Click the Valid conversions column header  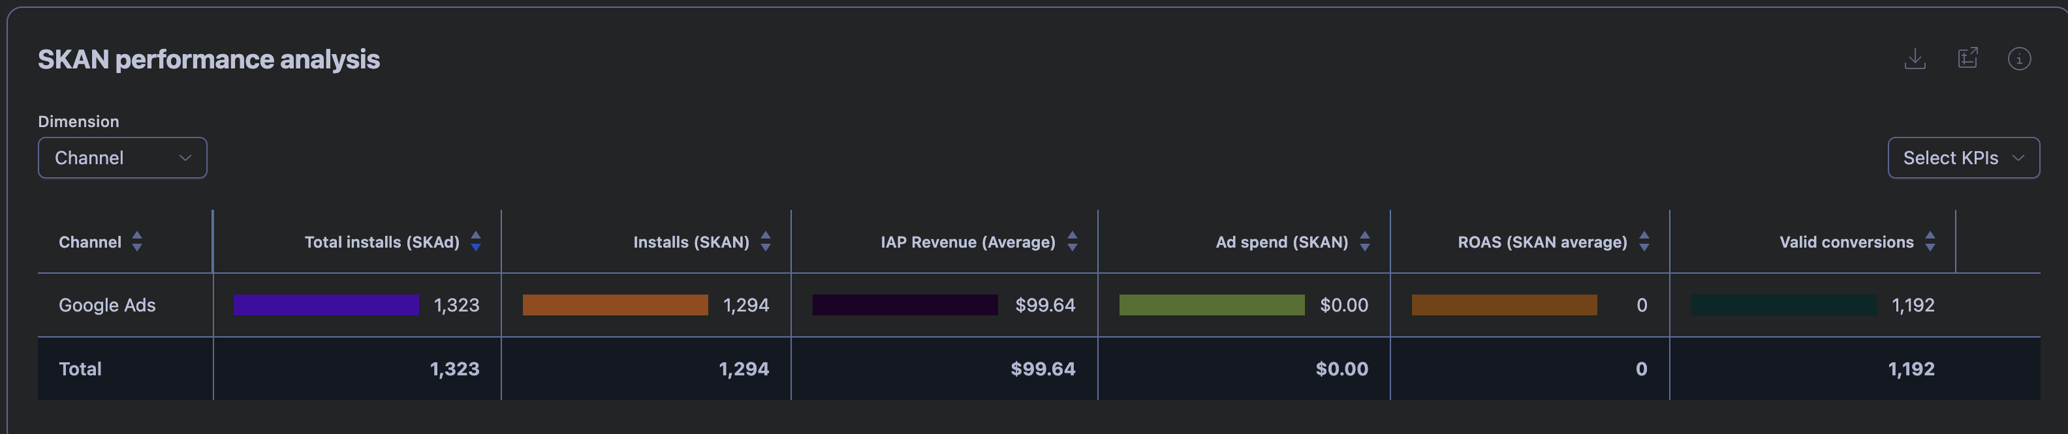tap(1845, 242)
